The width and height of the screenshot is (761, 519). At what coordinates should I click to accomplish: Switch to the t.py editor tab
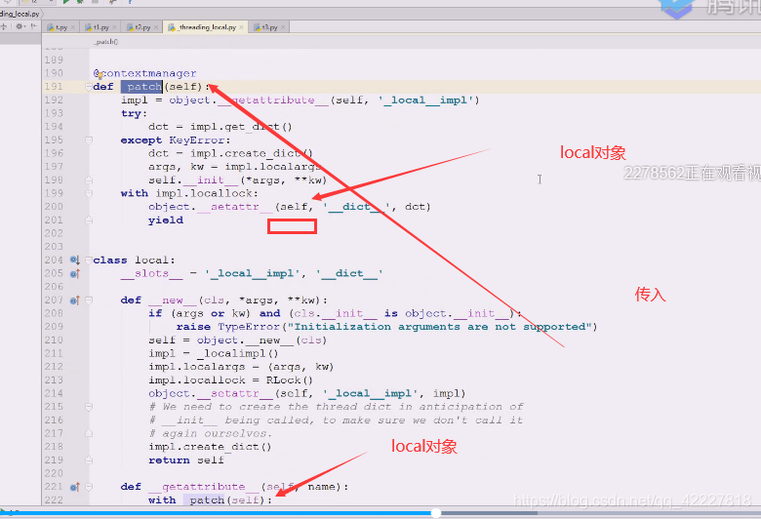tap(60, 27)
